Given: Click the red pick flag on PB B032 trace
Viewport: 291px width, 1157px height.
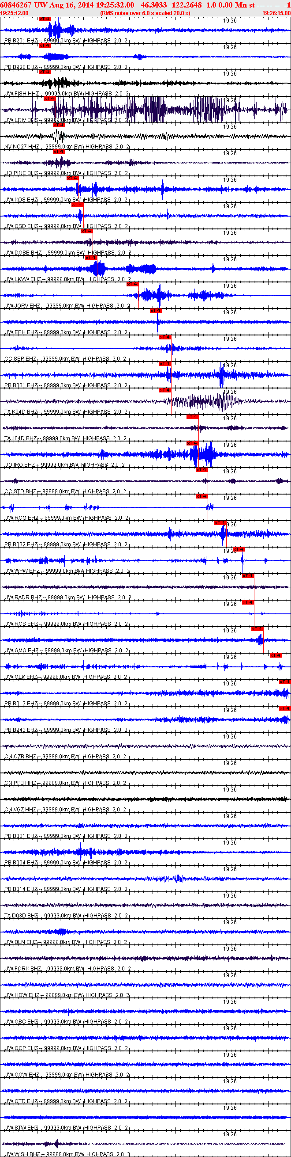Looking at the screenshot, I should click(x=220, y=522).
